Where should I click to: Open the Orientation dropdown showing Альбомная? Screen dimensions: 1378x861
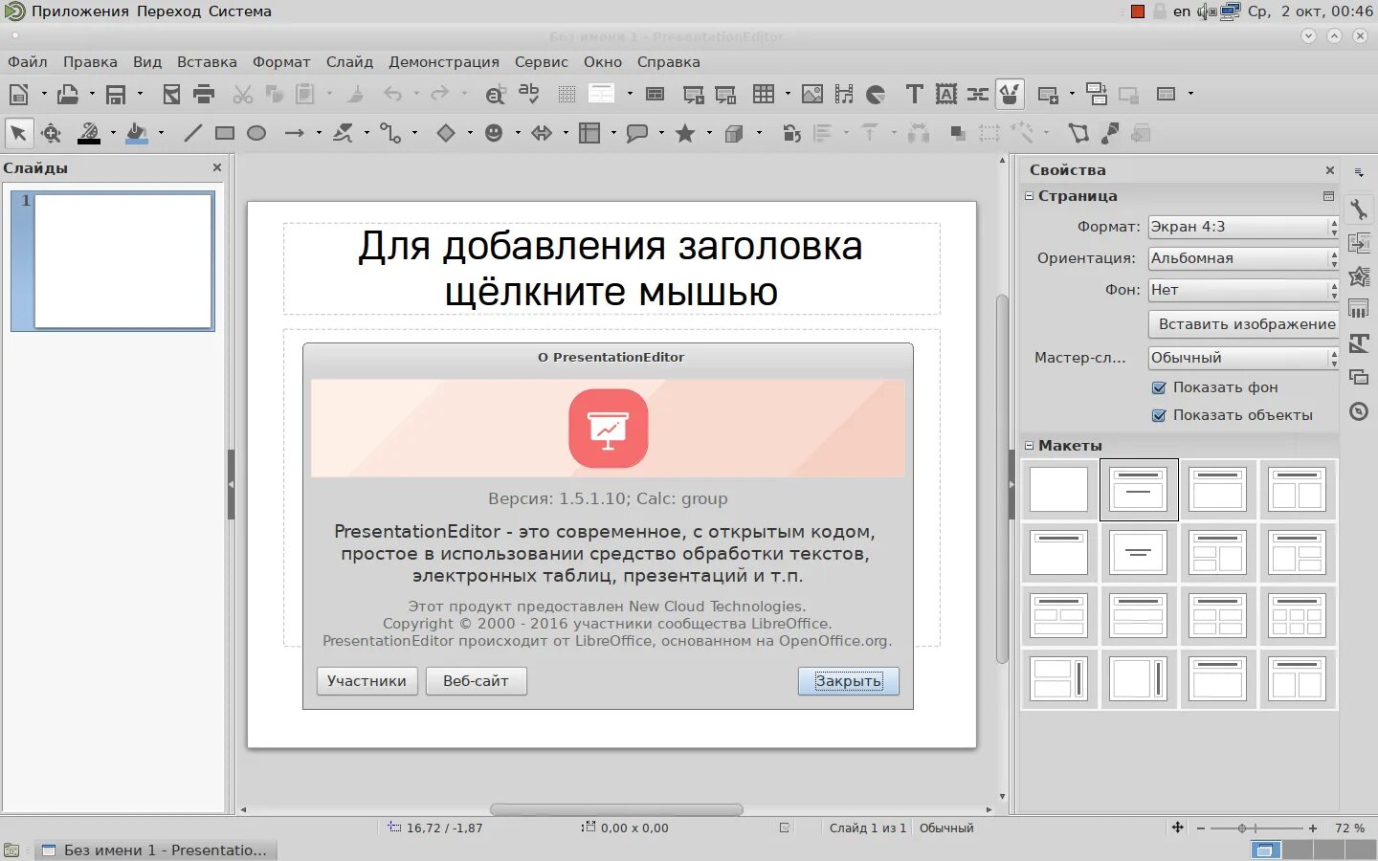pyautogui.click(x=1243, y=258)
